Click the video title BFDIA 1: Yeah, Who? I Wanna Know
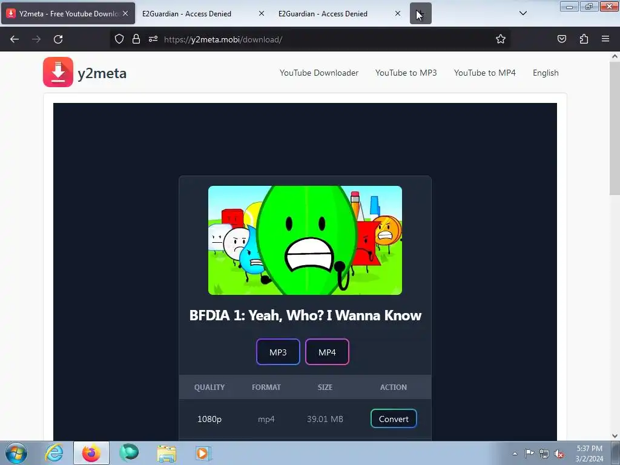Viewport: 620px width, 465px height. 305,315
